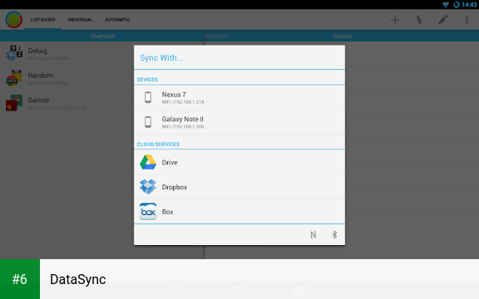The height and width of the screenshot is (299, 479).
Task: Click the Google Drive logo icon
Action: tap(148, 162)
